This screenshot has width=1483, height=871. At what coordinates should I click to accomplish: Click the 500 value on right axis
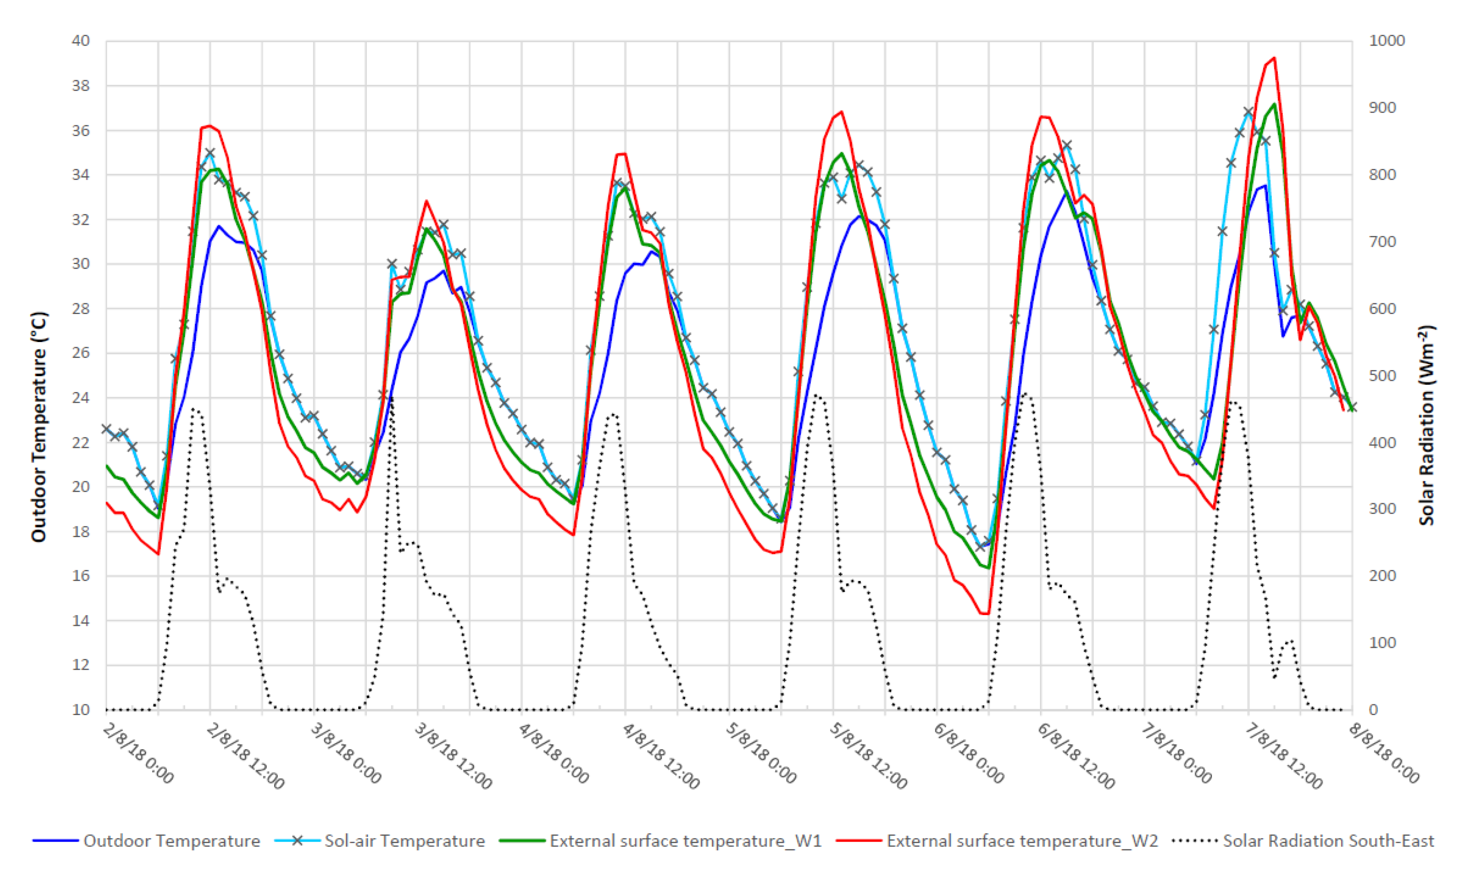point(1383,376)
